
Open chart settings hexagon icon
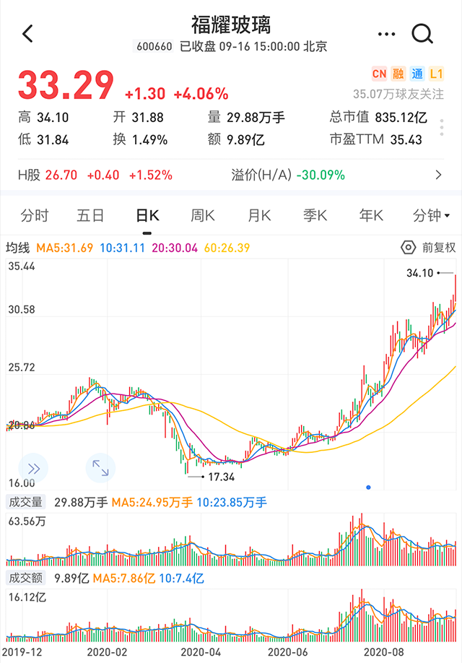coord(409,247)
